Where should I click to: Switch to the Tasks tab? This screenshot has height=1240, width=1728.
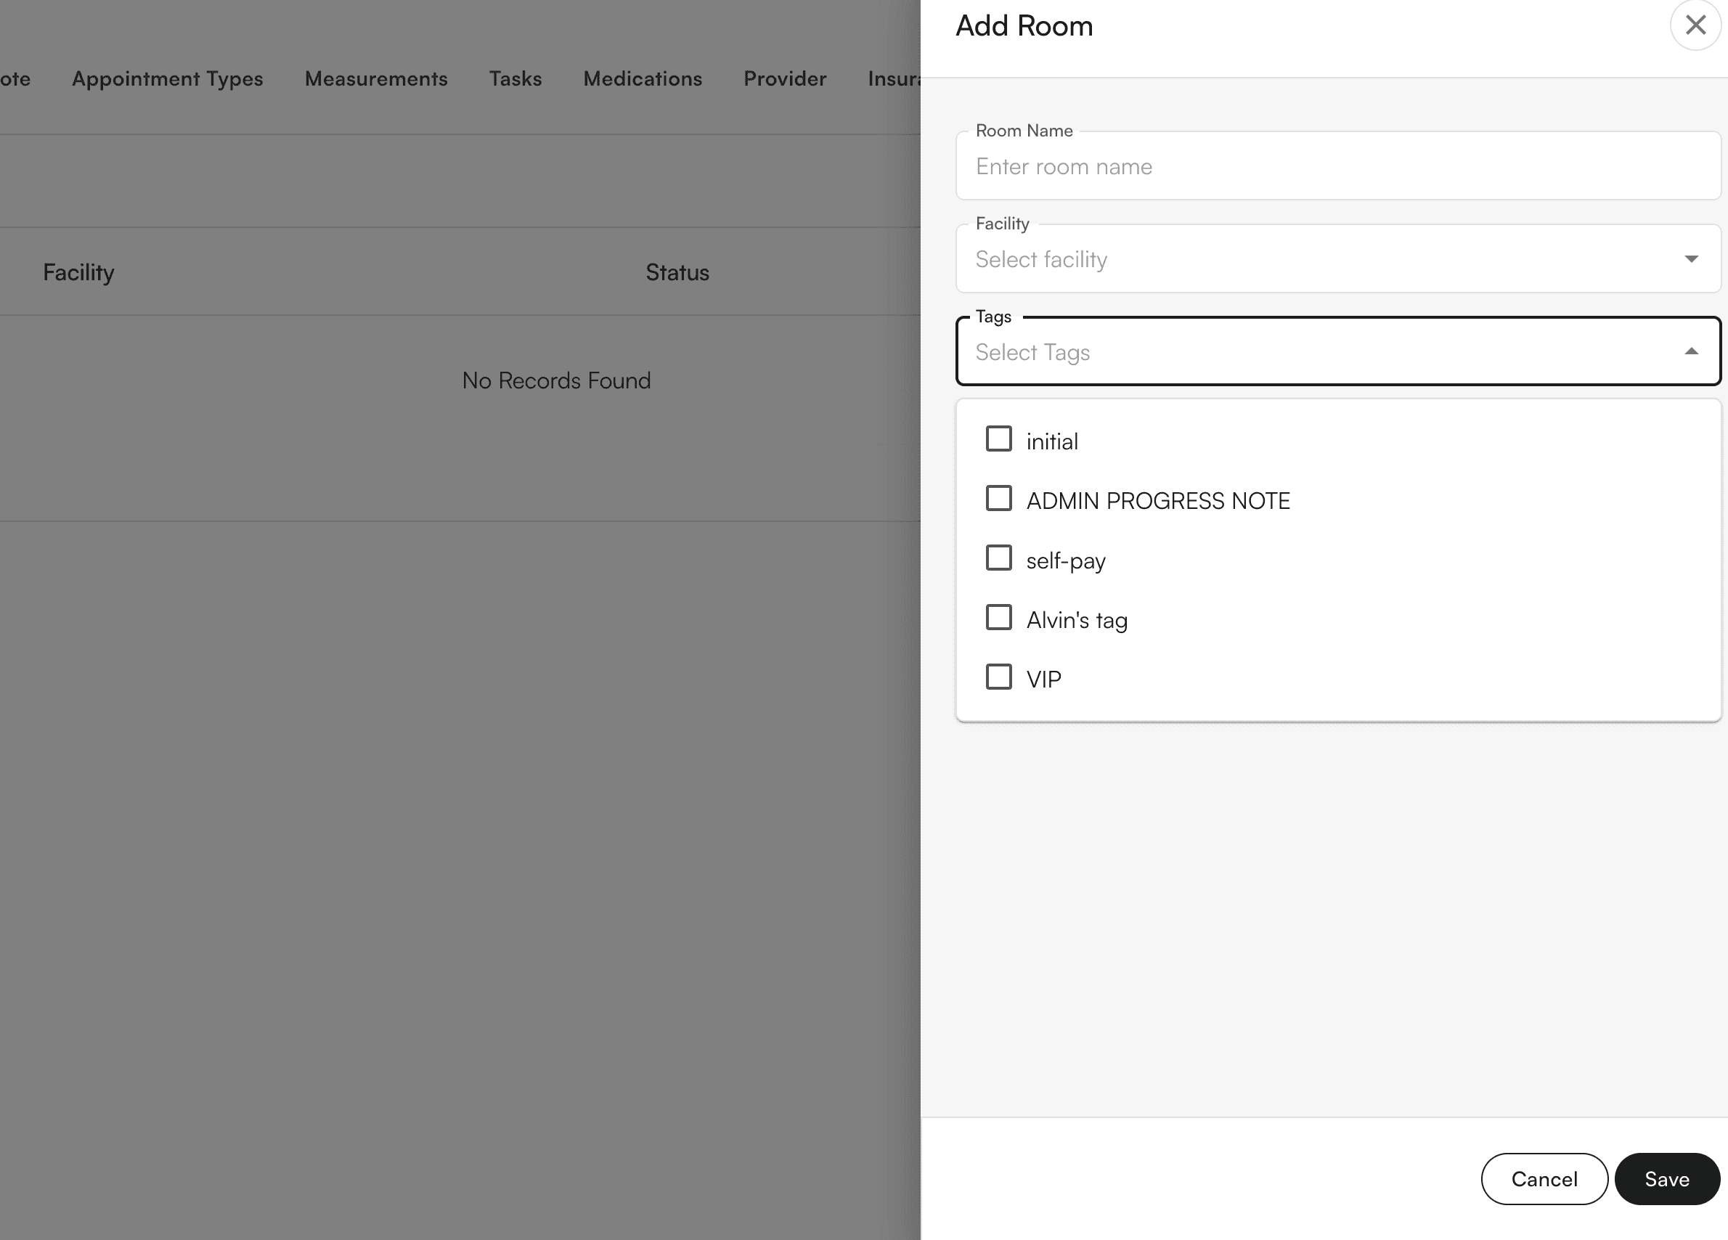pos(515,78)
